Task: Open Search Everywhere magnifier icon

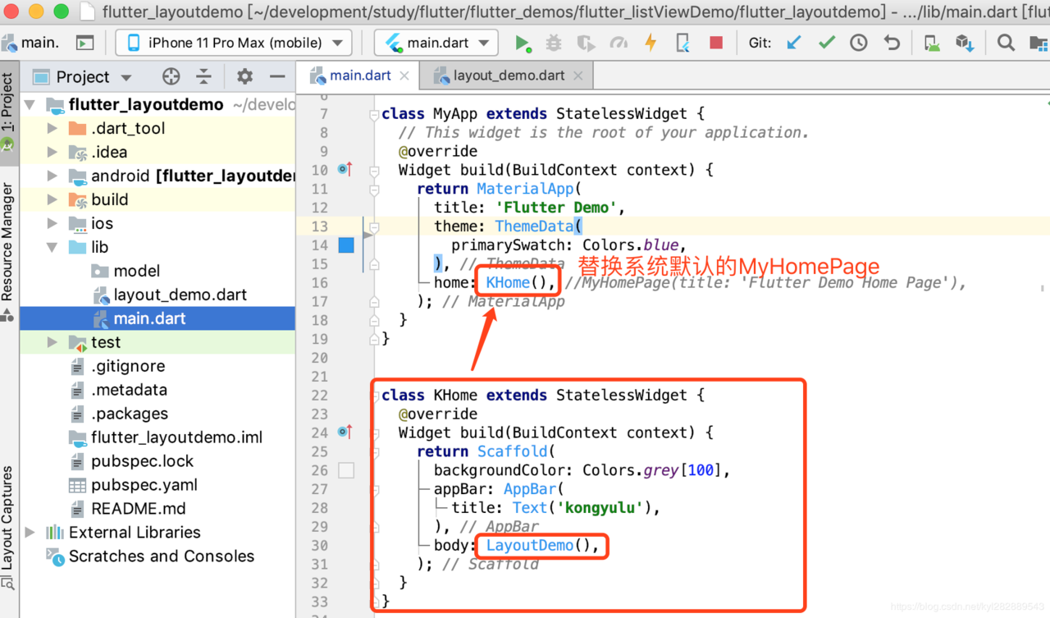Action: (1006, 43)
